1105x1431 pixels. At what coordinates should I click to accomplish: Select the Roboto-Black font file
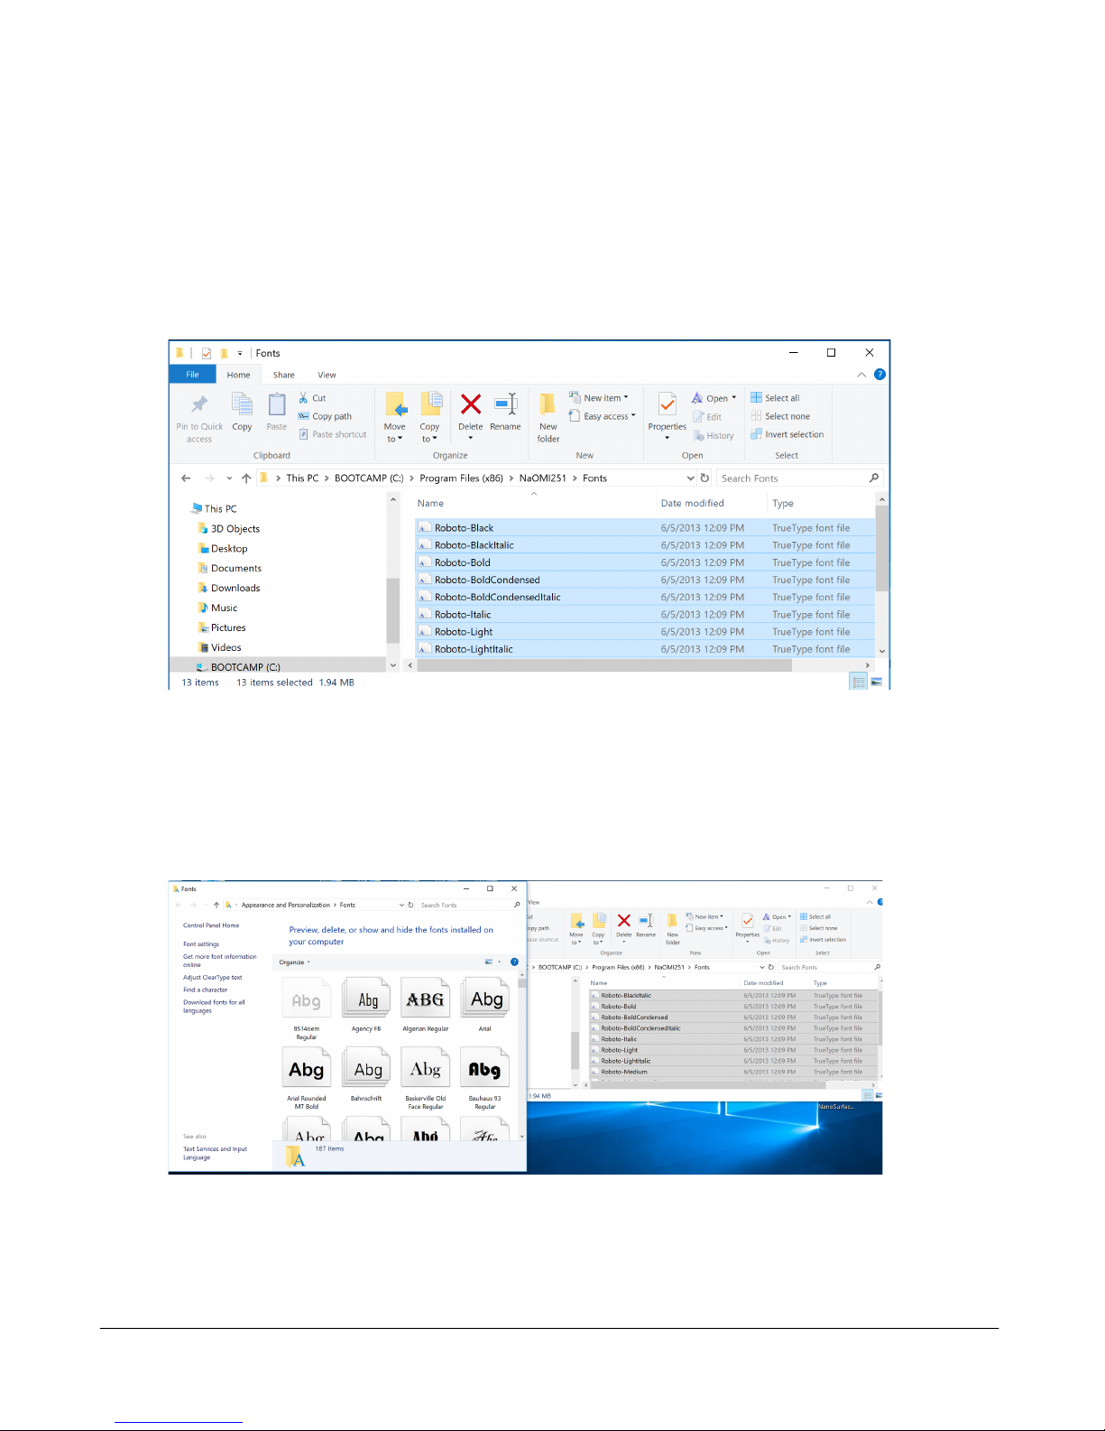click(x=644, y=528)
